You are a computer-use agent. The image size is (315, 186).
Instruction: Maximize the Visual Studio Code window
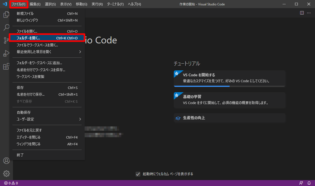[296, 4]
